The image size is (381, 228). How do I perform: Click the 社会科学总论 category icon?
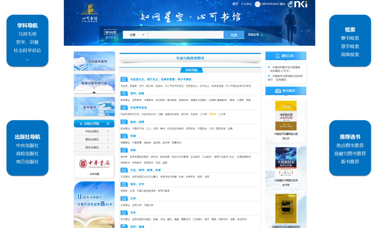[124, 108]
